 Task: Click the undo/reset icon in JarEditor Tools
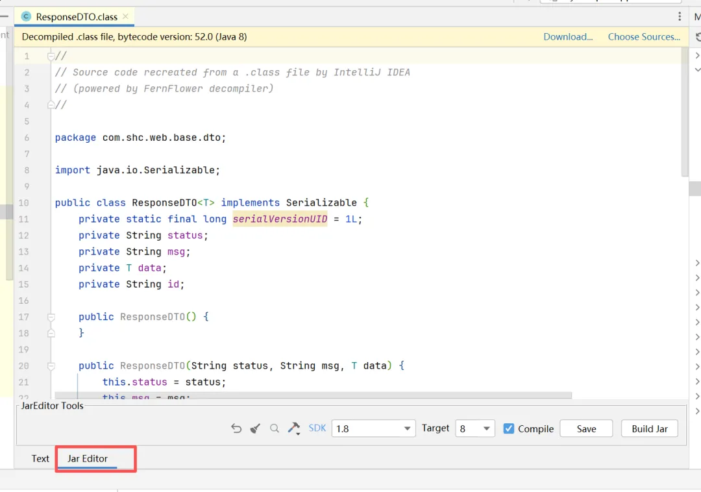pos(236,428)
